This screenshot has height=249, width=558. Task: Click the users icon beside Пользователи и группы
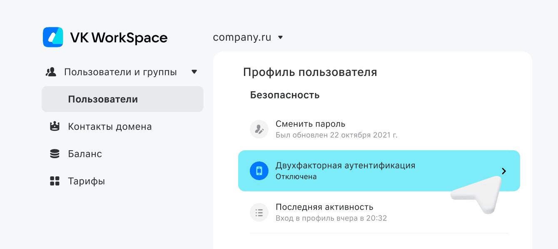pyautogui.click(x=51, y=72)
